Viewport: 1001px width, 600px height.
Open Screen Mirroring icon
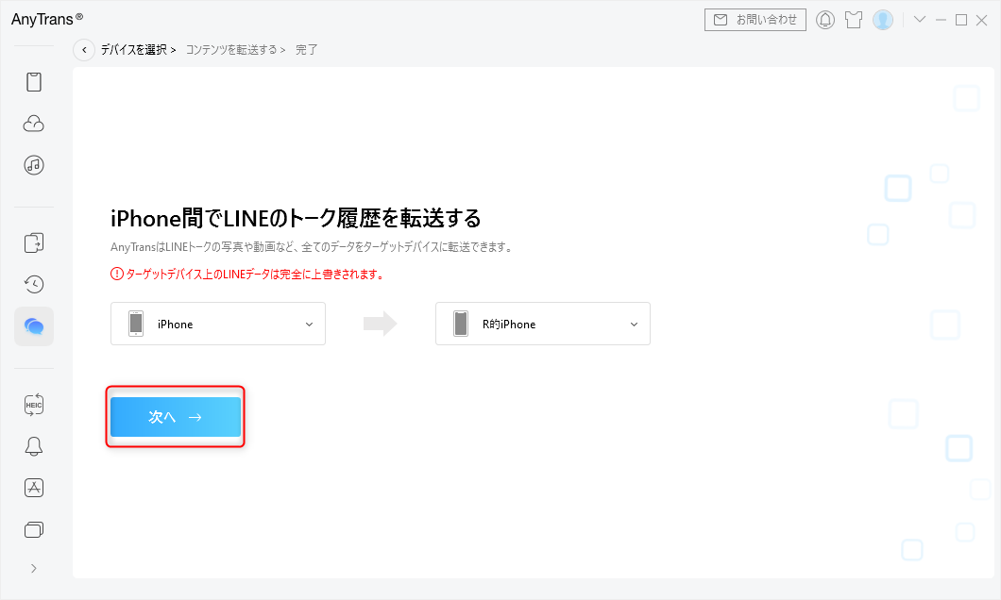34,529
